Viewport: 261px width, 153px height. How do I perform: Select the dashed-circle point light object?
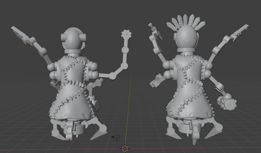pos(117,138)
